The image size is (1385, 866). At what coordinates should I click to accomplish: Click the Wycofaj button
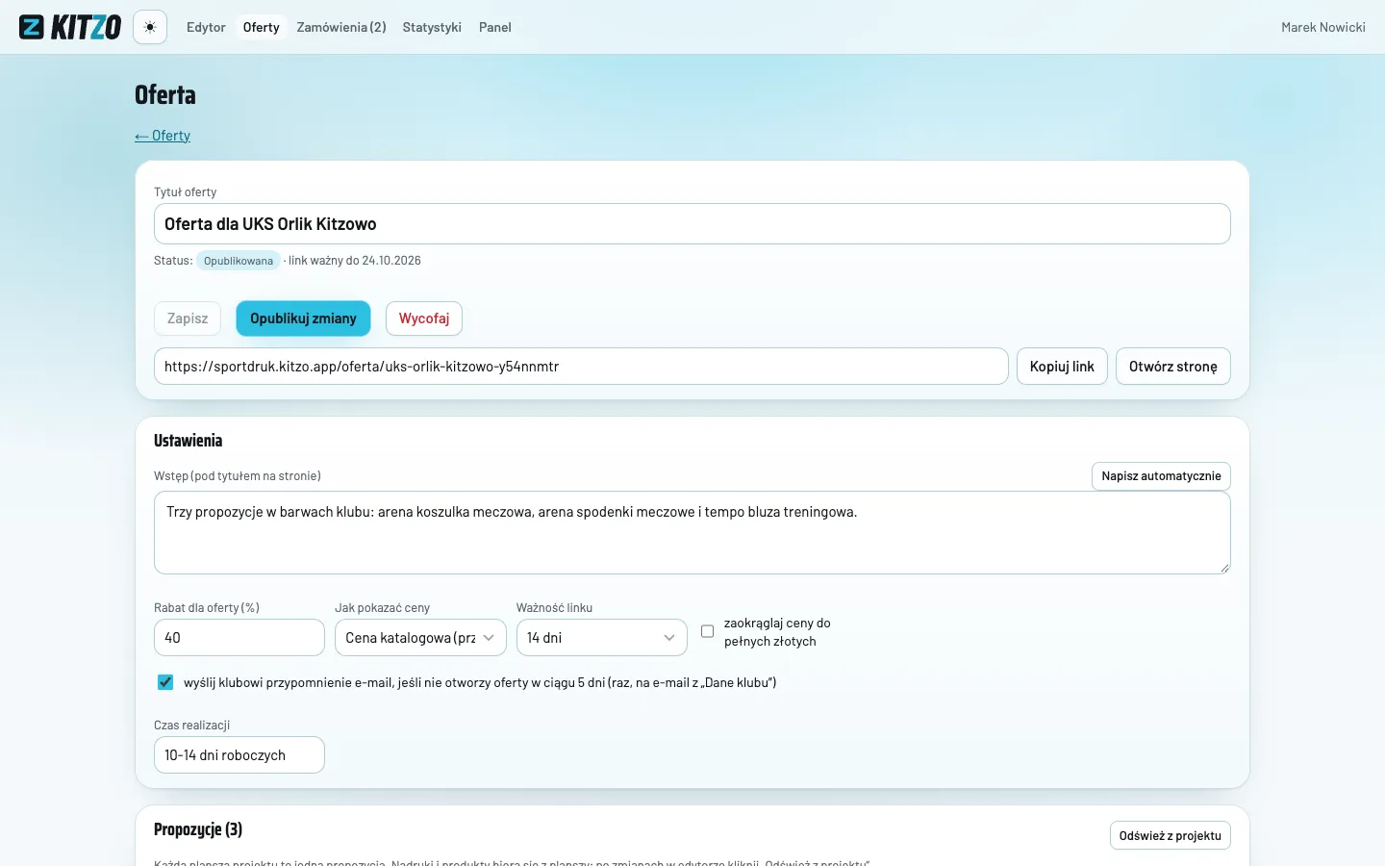[424, 318]
